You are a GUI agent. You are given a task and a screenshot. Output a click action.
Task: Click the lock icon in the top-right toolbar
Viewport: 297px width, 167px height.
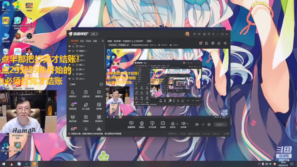(206, 43)
